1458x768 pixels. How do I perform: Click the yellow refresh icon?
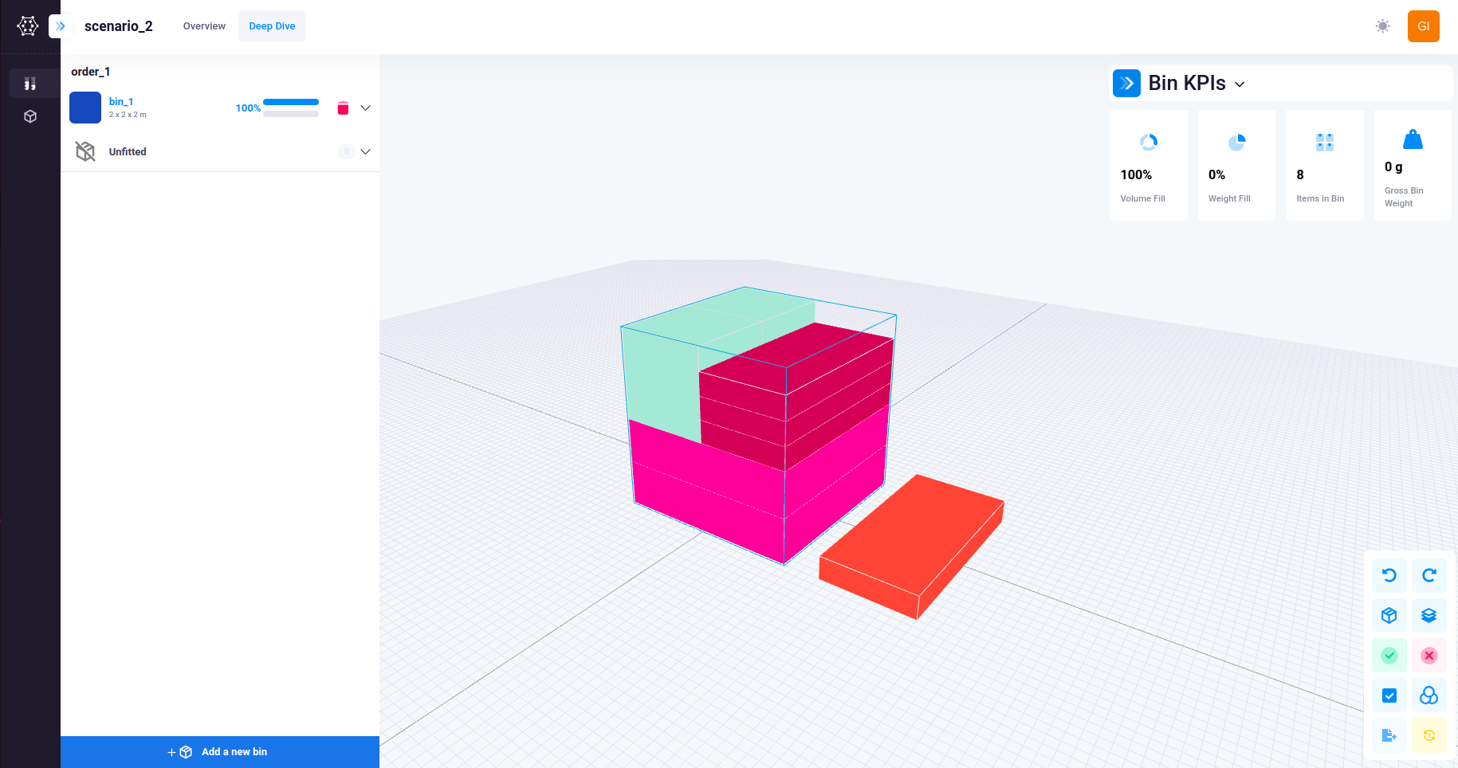1429,735
